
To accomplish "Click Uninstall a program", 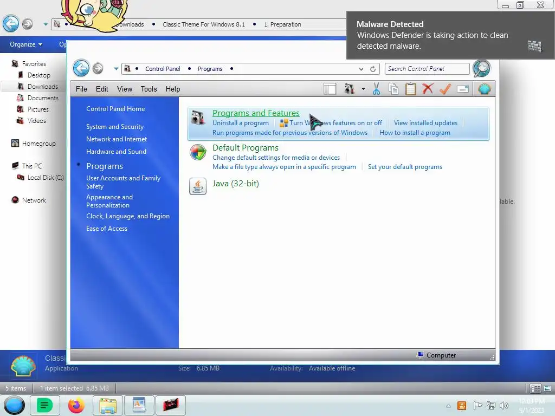I will click(240, 123).
